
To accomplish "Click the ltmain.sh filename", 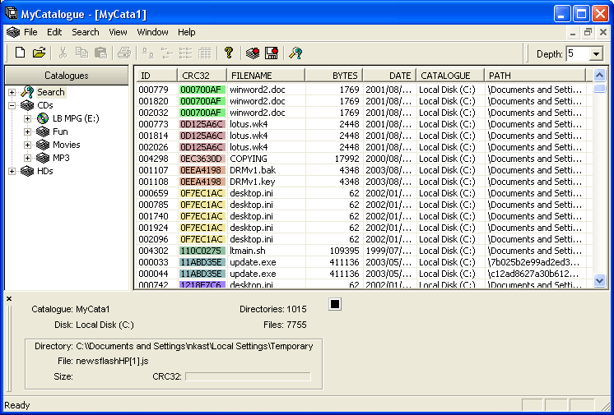I will tap(248, 251).
